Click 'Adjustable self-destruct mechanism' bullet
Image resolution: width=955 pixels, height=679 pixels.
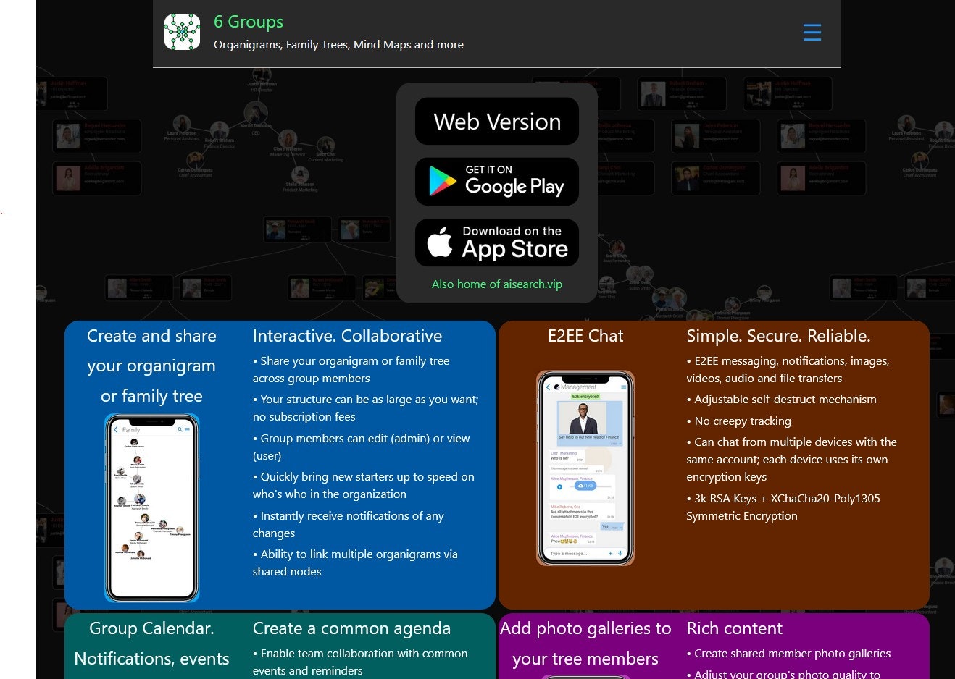point(782,400)
